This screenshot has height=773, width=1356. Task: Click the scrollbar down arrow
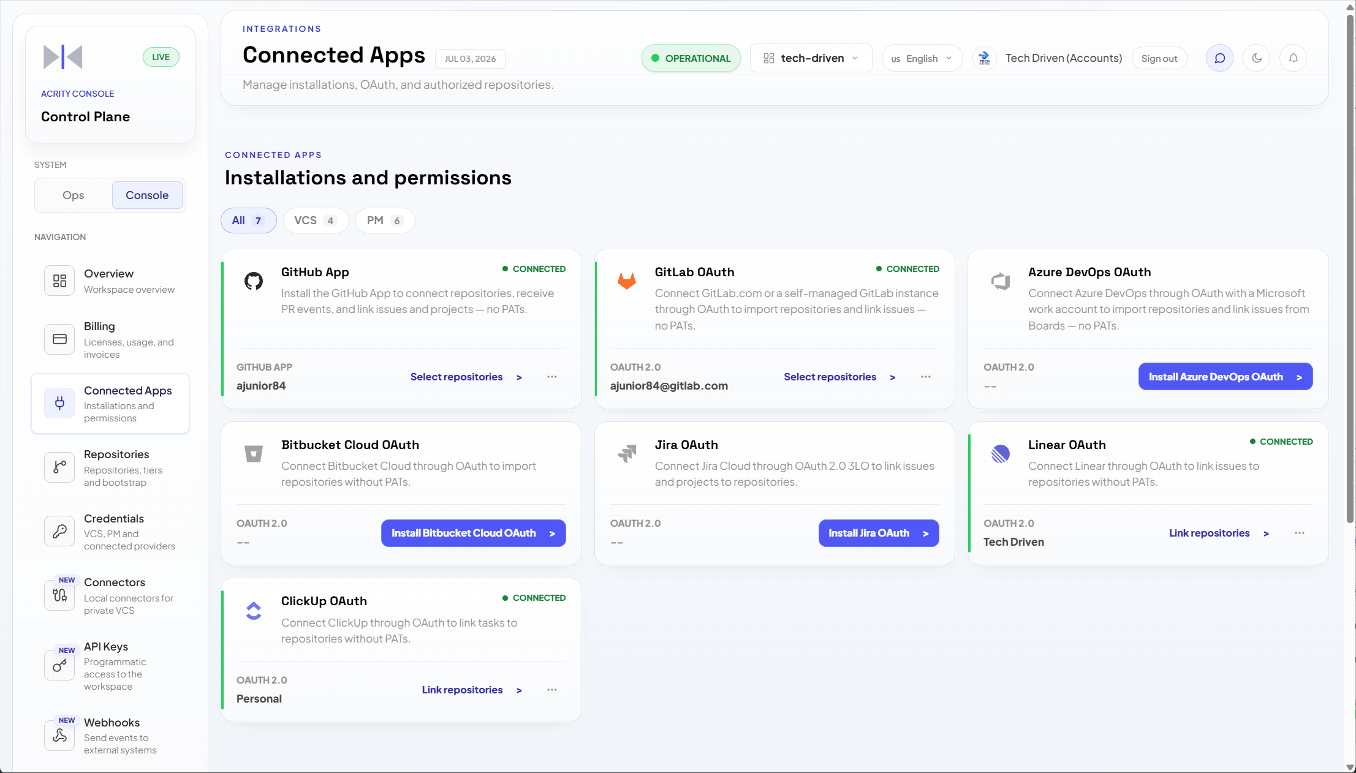tap(1350, 767)
